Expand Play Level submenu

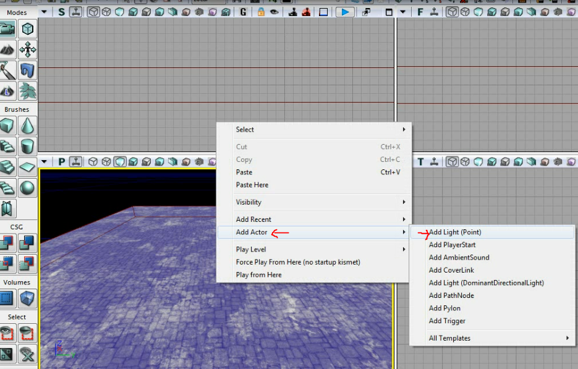313,249
